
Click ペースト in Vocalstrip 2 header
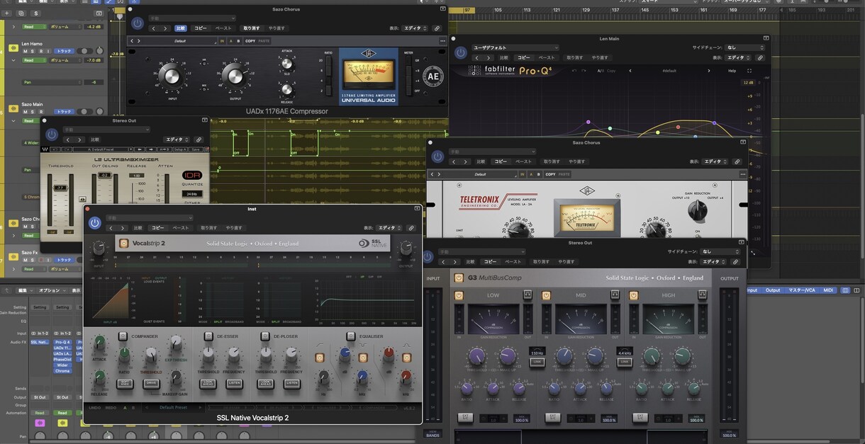point(181,228)
